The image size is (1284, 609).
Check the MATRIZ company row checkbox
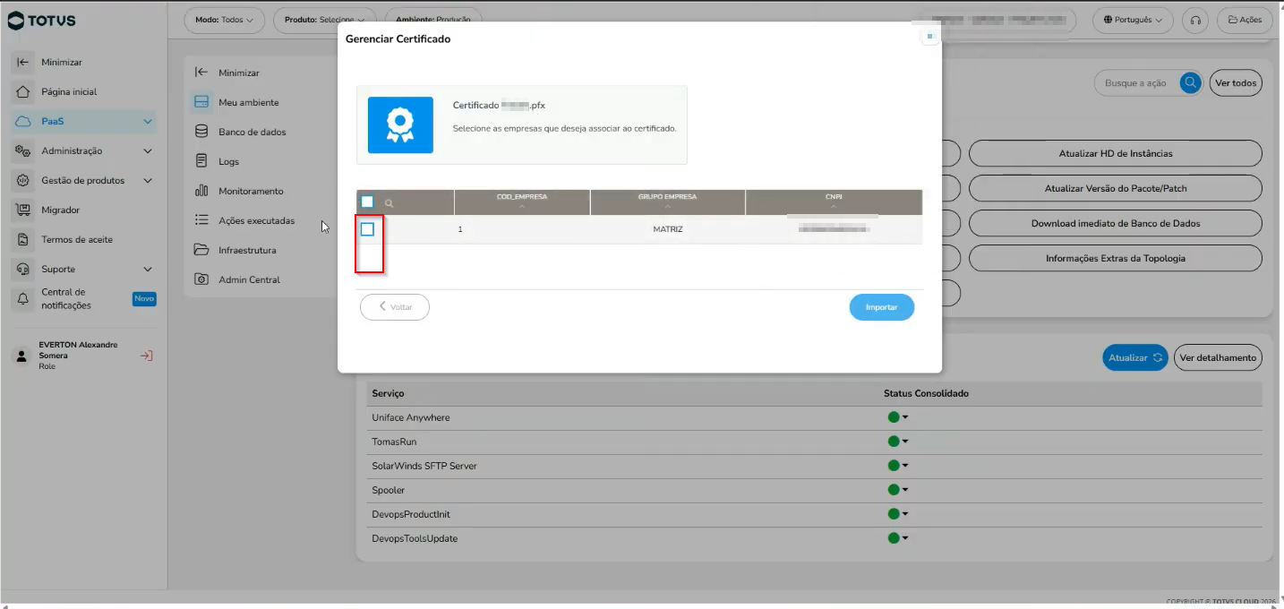click(x=367, y=229)
